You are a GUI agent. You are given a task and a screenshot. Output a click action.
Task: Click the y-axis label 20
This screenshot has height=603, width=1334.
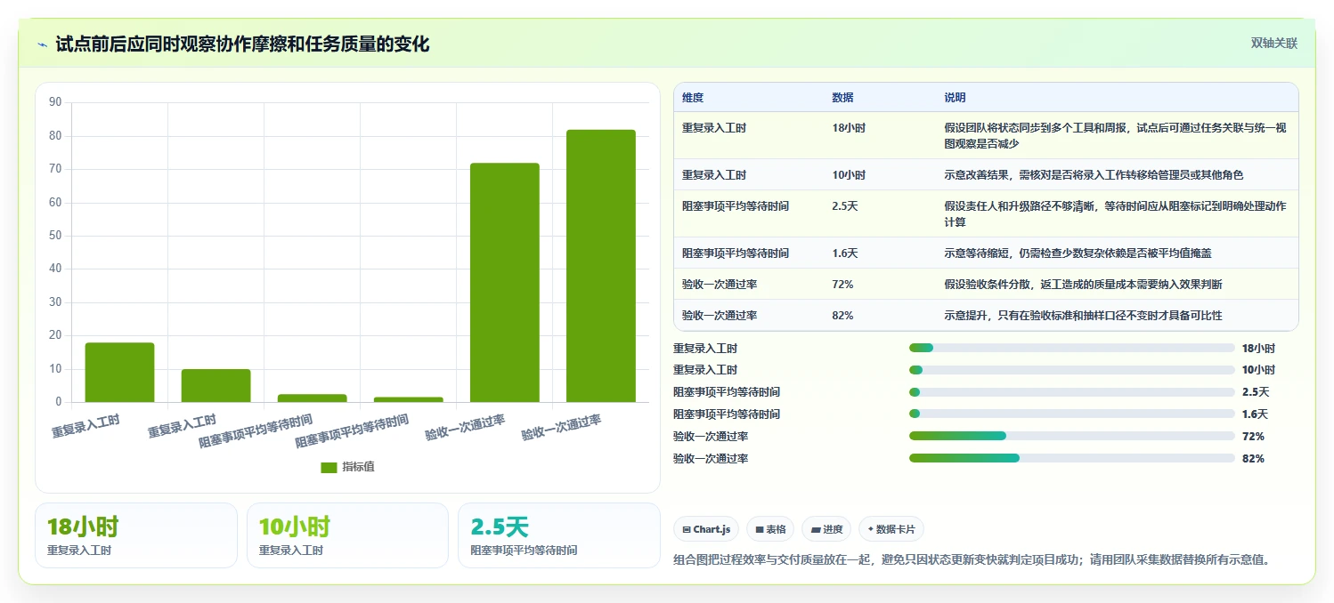55,335
